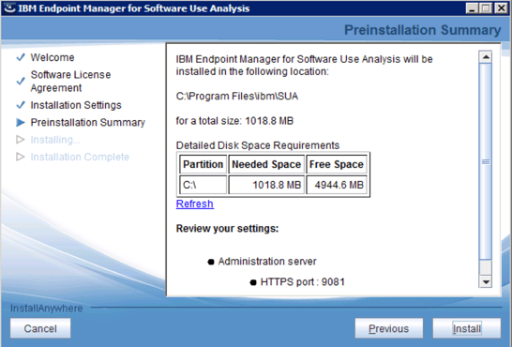Select the Welcome step in sidebar
512x347 pixels.
53,57
